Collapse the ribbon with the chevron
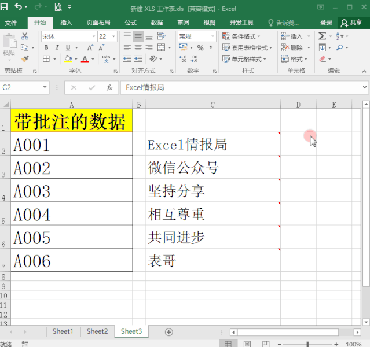 pyautogui.click(x=364, y=71)
